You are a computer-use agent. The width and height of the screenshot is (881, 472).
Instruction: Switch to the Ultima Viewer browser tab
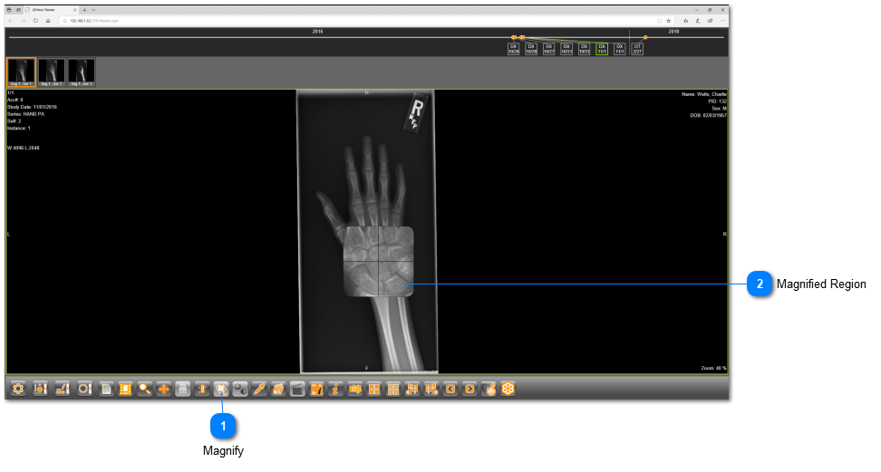point(51,10)
